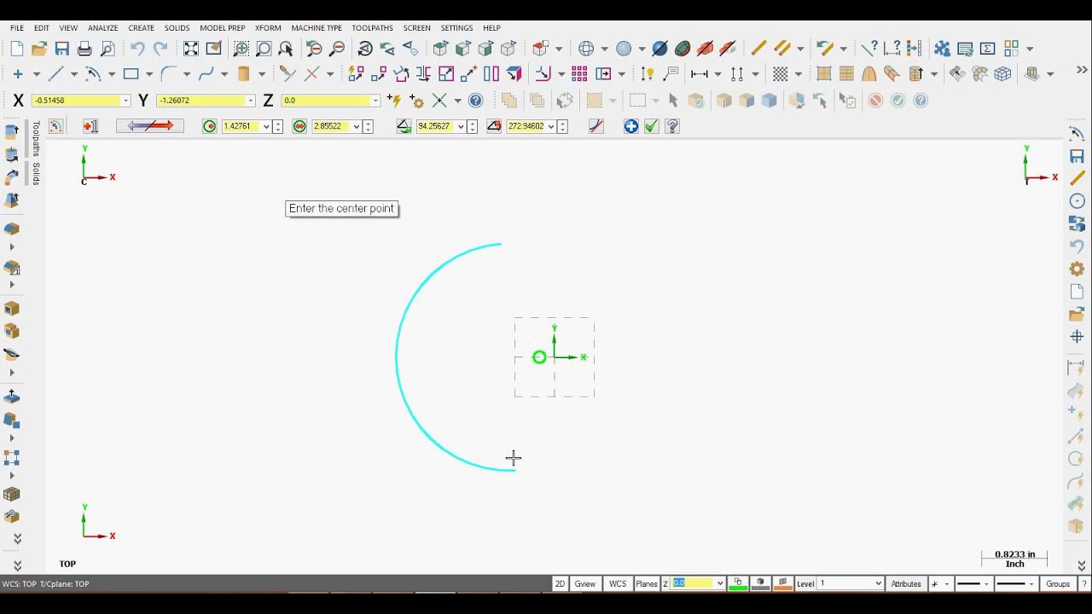
Task: Click the ribbon bar Help question icon
Action: pyautogui.click(x=672, y=126)
